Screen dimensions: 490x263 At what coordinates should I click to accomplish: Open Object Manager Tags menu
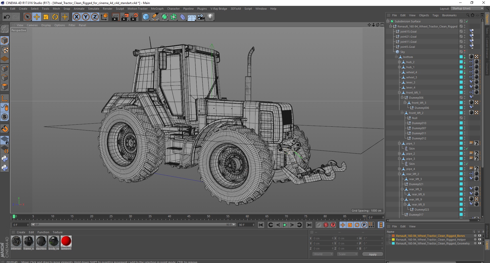(435, 15)
